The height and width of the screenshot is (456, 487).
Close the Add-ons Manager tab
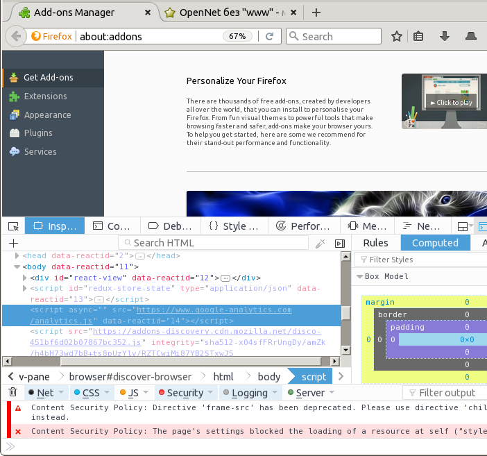pos(148,12)
